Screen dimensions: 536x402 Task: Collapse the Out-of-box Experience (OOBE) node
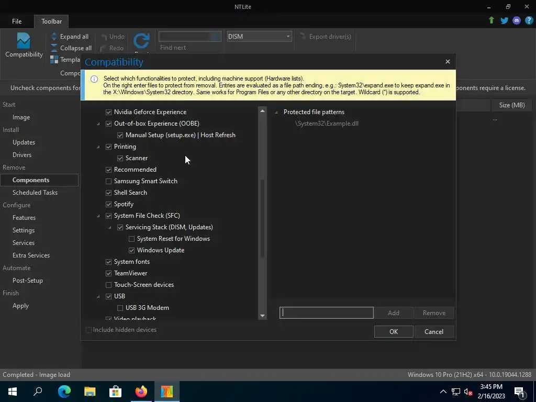98,124
